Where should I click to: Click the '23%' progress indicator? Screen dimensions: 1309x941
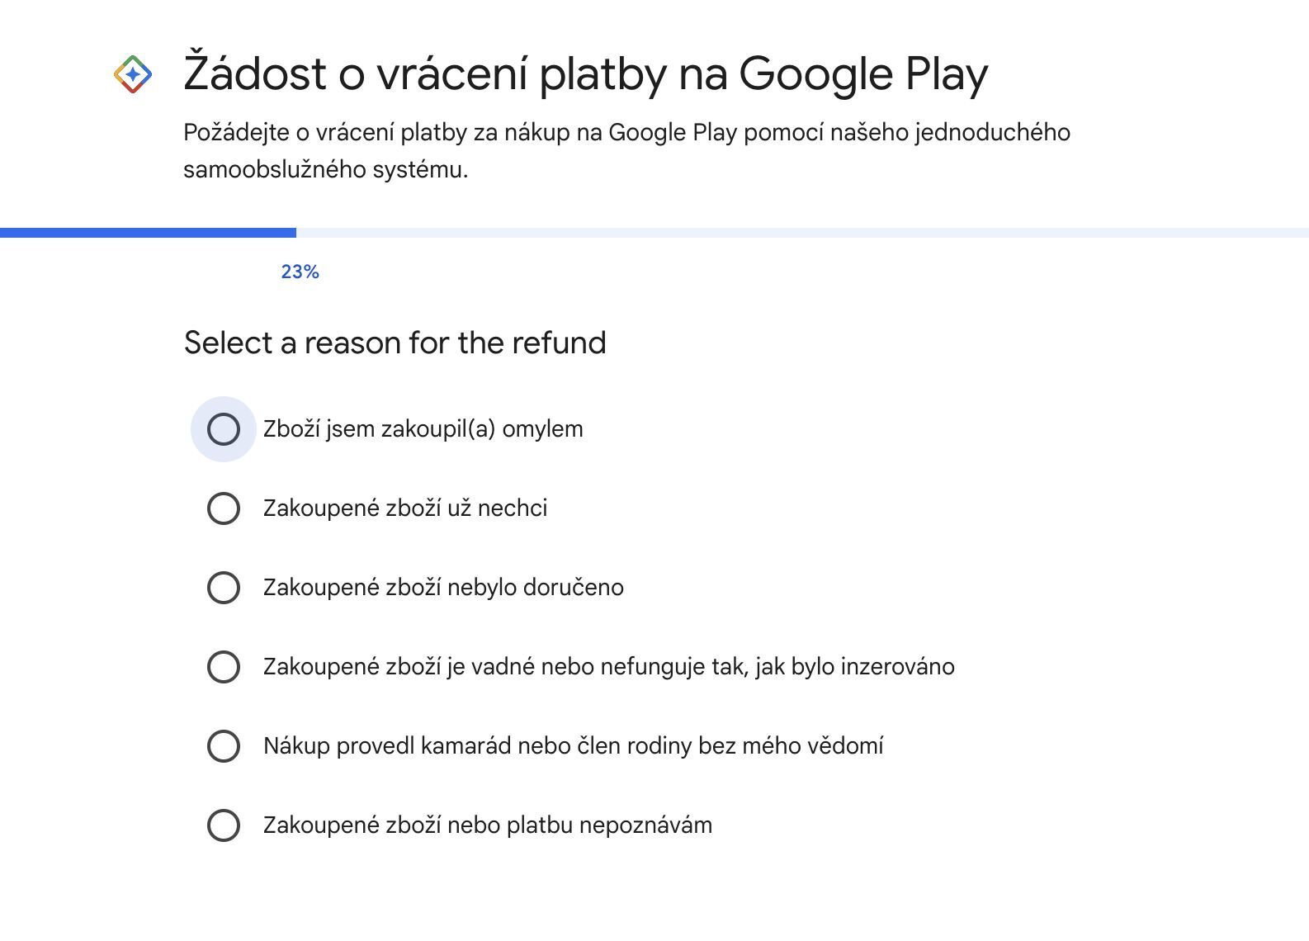point(300,271)
